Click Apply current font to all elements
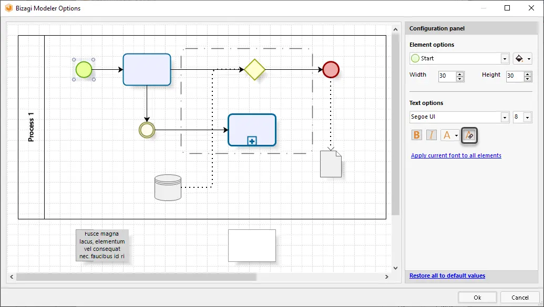544x307 pixels. 456,155
